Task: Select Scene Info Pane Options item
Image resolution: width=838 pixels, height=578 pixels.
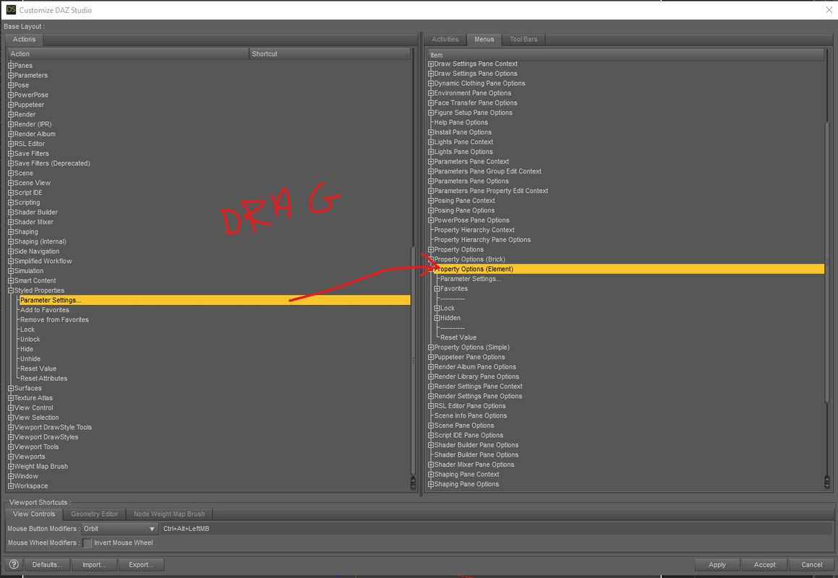Action: point(470,415)
